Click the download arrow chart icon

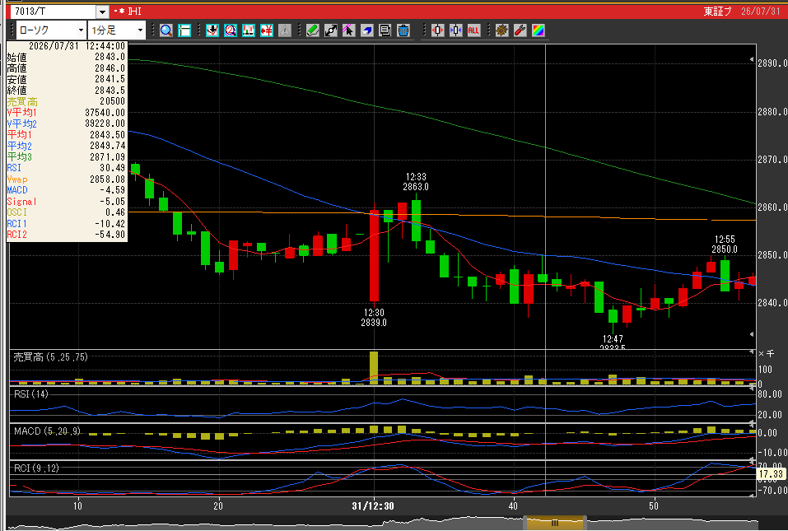point(212,30)
